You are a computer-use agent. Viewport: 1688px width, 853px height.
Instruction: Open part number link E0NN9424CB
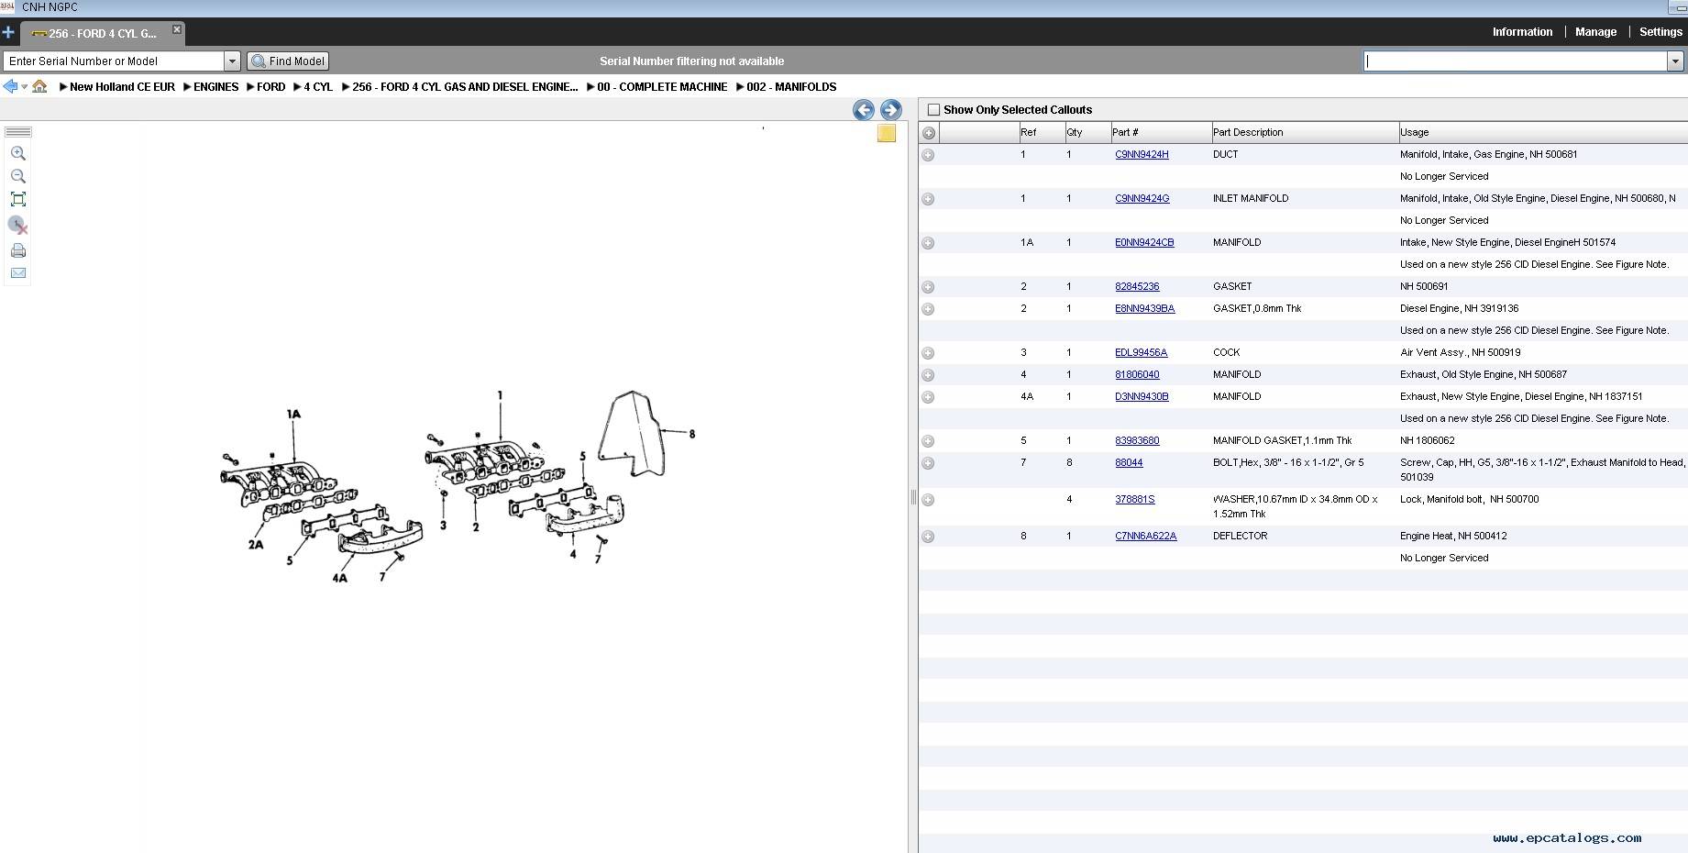(x=1144, y=242)
